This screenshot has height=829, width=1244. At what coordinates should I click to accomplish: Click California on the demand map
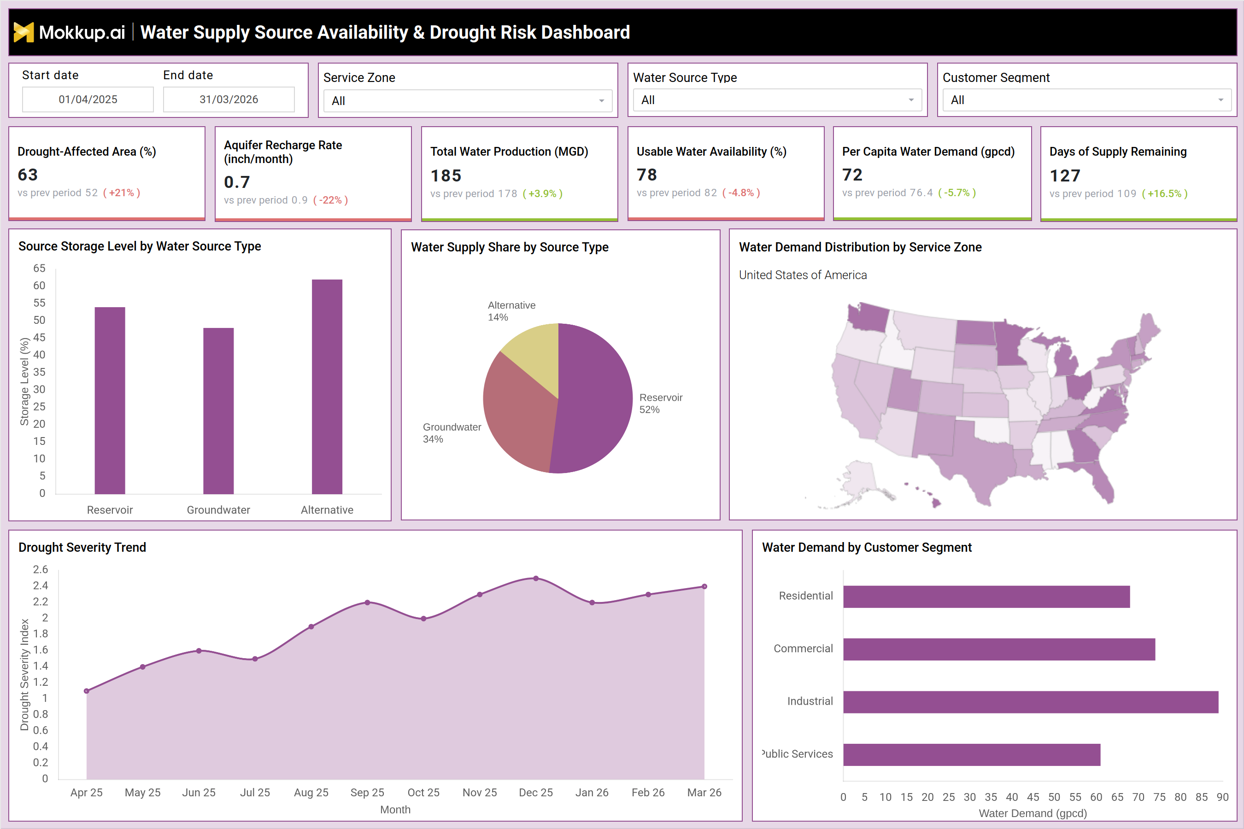pyautogui.click(x=851, y=399)
